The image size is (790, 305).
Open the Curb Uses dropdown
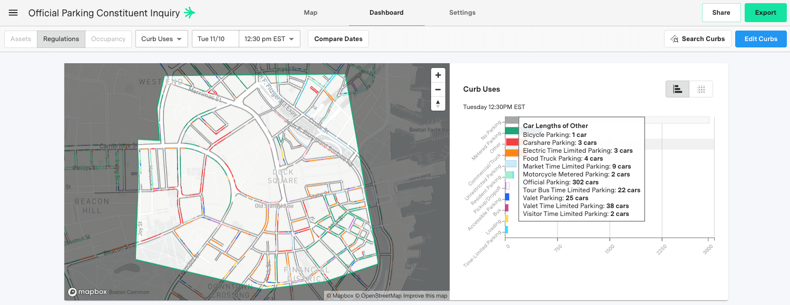pos(162,39)
